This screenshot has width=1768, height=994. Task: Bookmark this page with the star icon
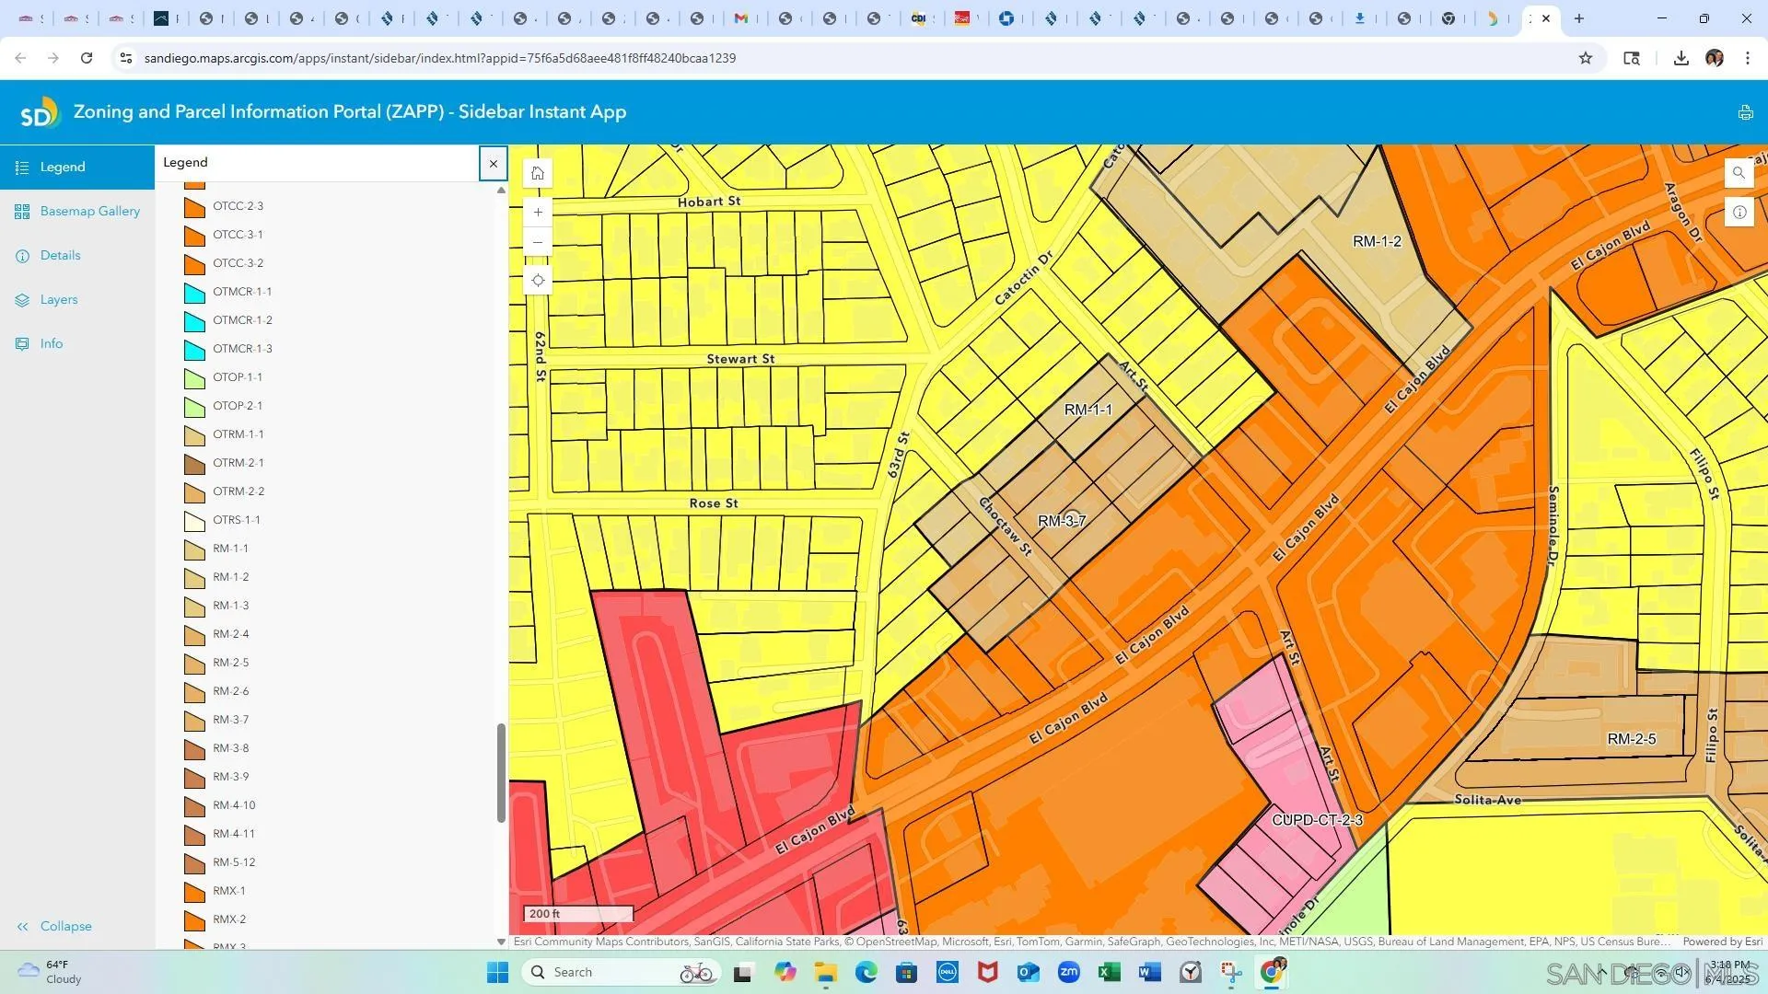1586,58
